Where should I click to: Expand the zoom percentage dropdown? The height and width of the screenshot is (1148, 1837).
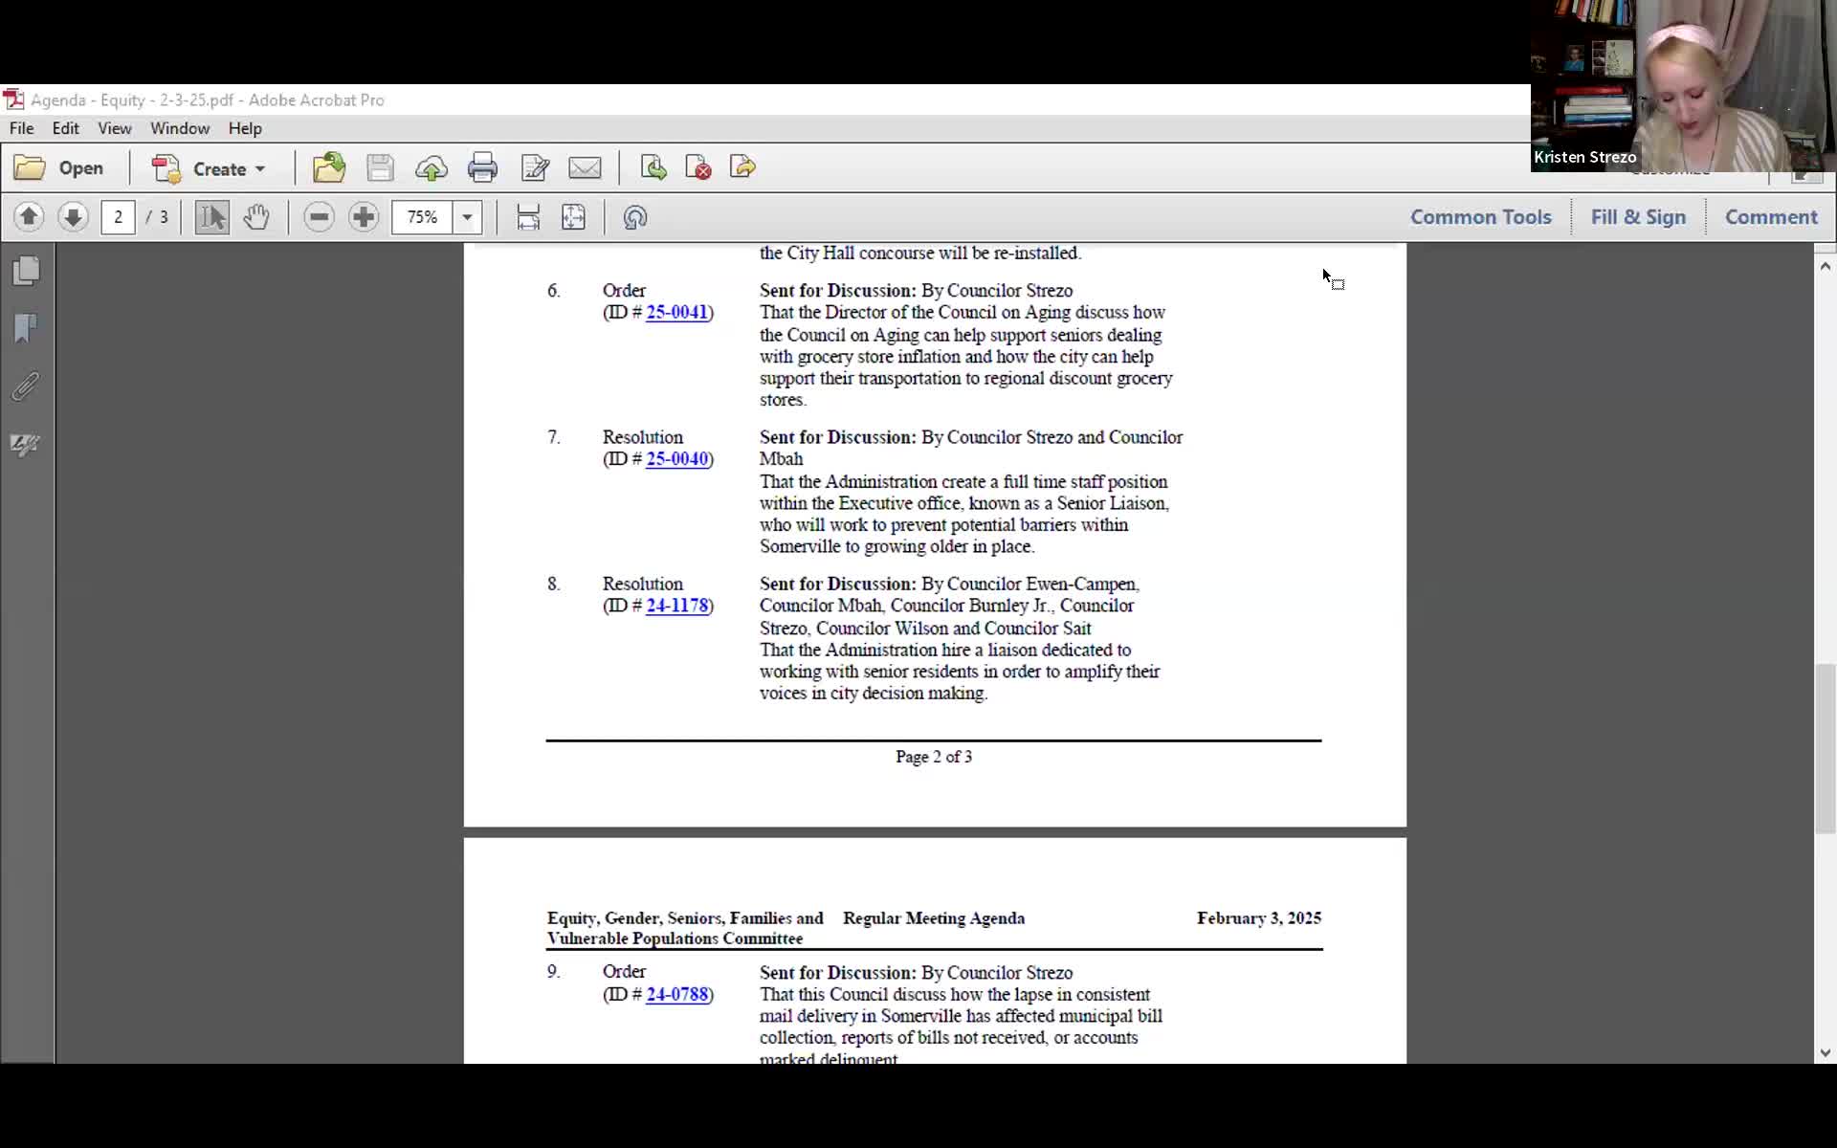pos(467,217)
